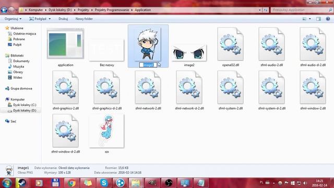The height and width of the screenshot is (188, 334).
Task: Navigate to Dysk lokalny (D:) breadcrumb
Action: [60, 10]
